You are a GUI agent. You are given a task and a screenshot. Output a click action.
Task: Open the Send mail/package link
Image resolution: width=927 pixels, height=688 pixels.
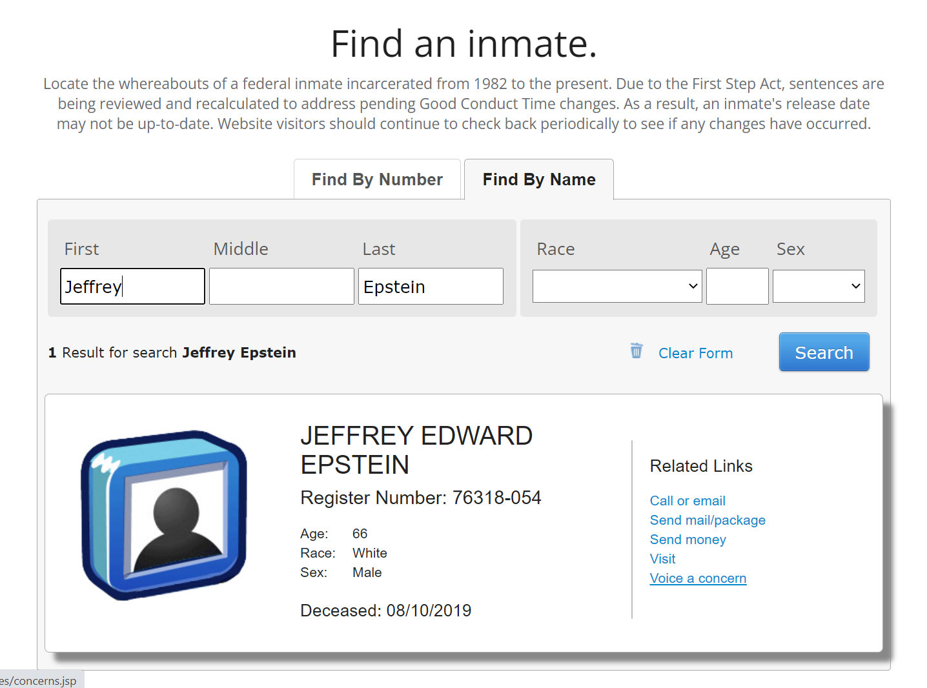tap(708, 520)
